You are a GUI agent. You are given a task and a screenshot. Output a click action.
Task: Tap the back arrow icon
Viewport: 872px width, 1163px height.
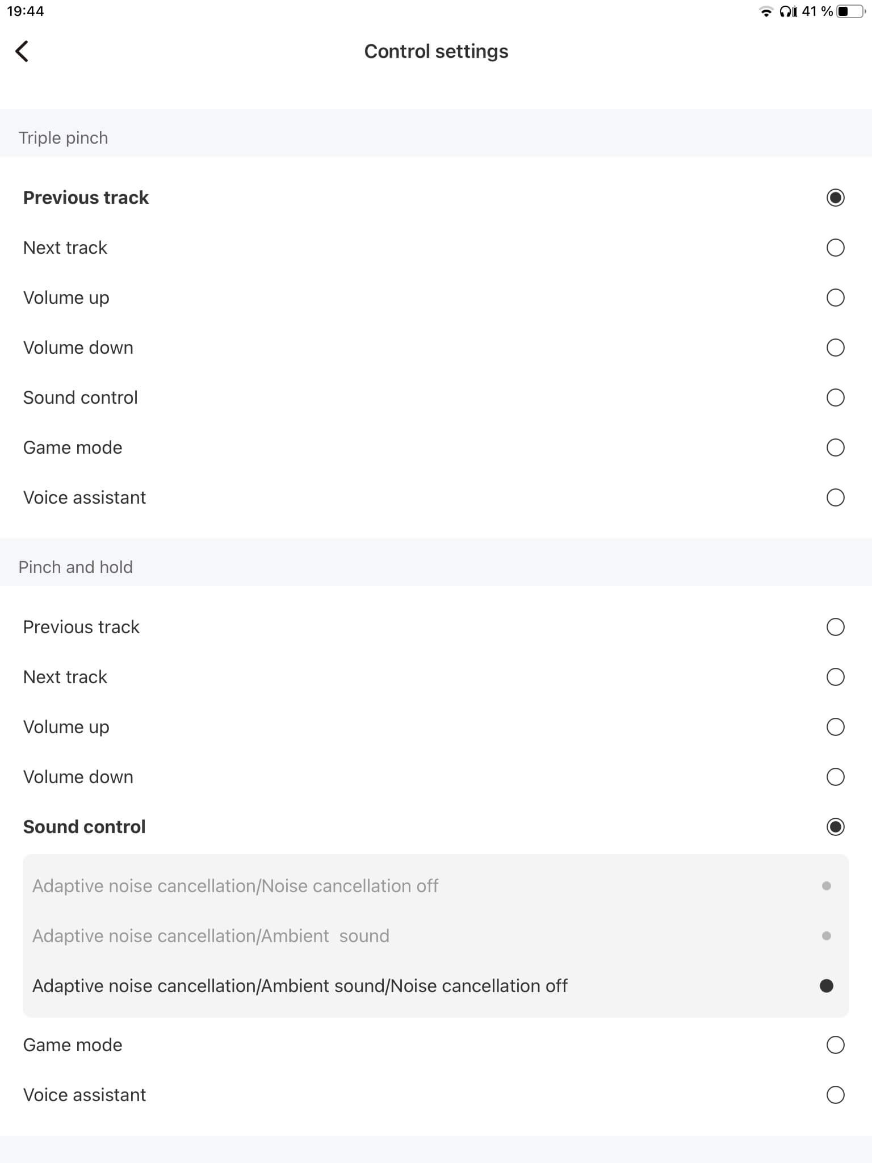22,52
